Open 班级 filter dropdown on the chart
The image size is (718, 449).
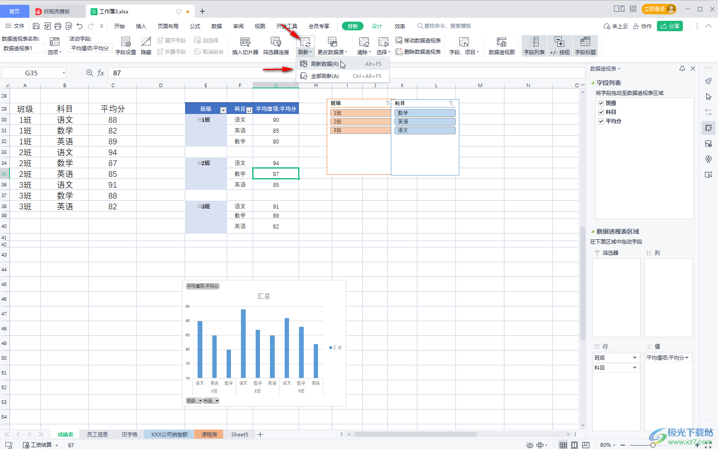(x=200, y=401)
